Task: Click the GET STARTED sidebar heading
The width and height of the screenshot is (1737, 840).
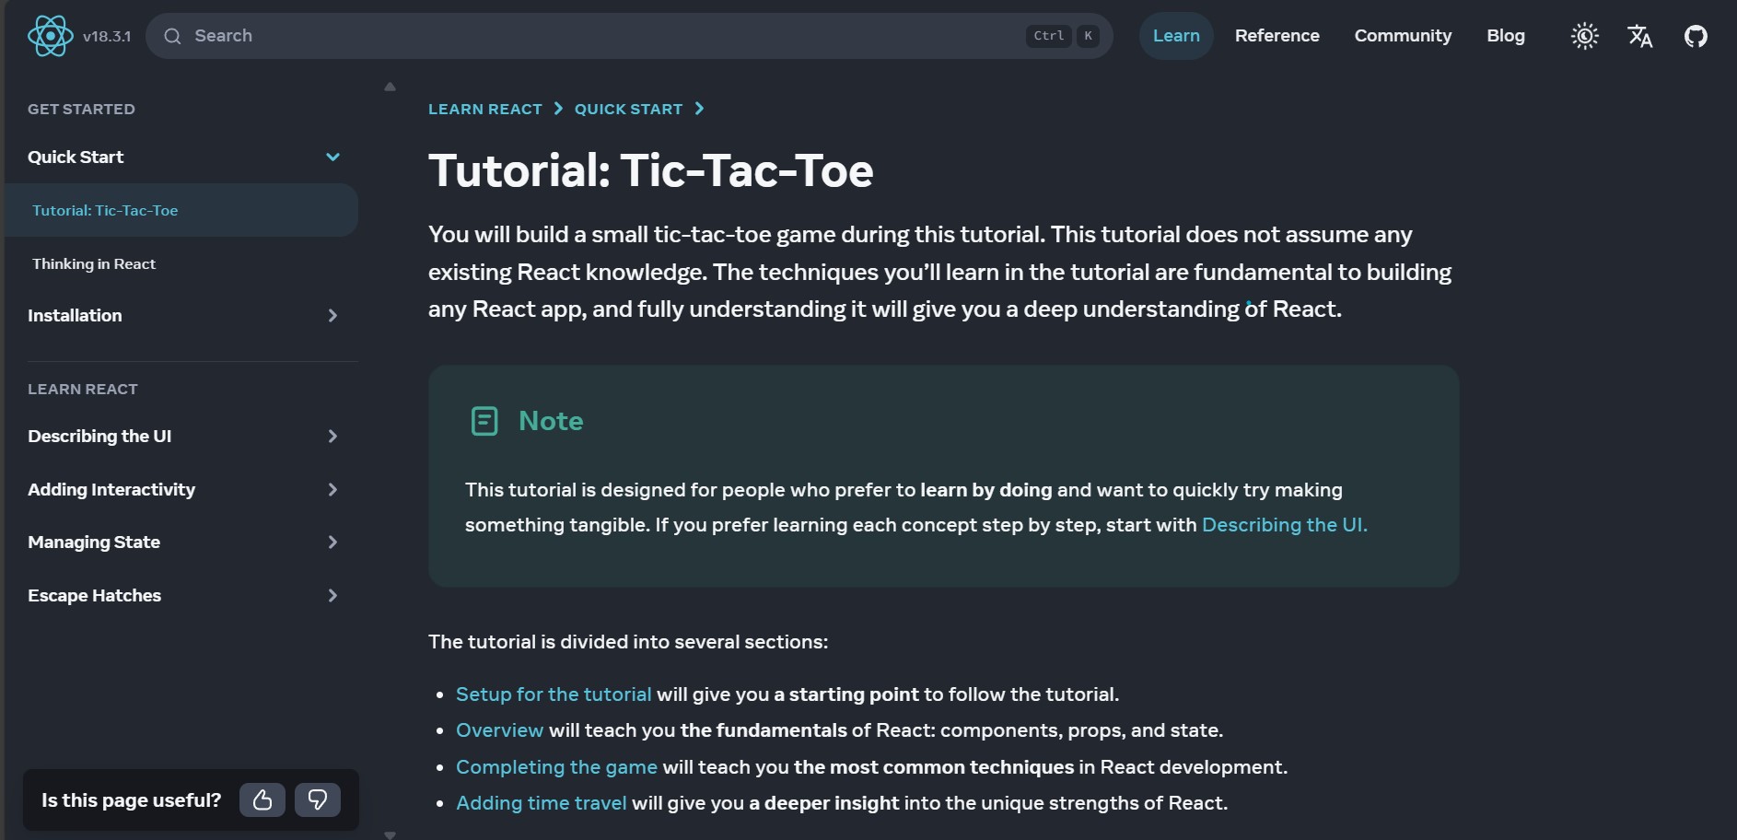Action: [x=81, y=109]
